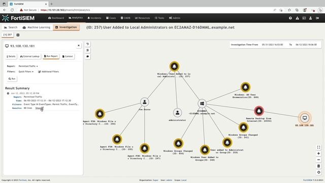Click the graph undo history icon
This screenshot has width=325, height=183.
[x=88, y=44]
